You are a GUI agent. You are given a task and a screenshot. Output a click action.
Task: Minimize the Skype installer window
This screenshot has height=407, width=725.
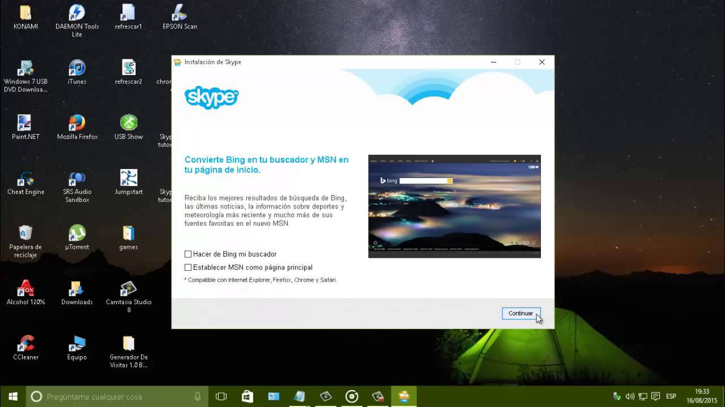point(493,62)
